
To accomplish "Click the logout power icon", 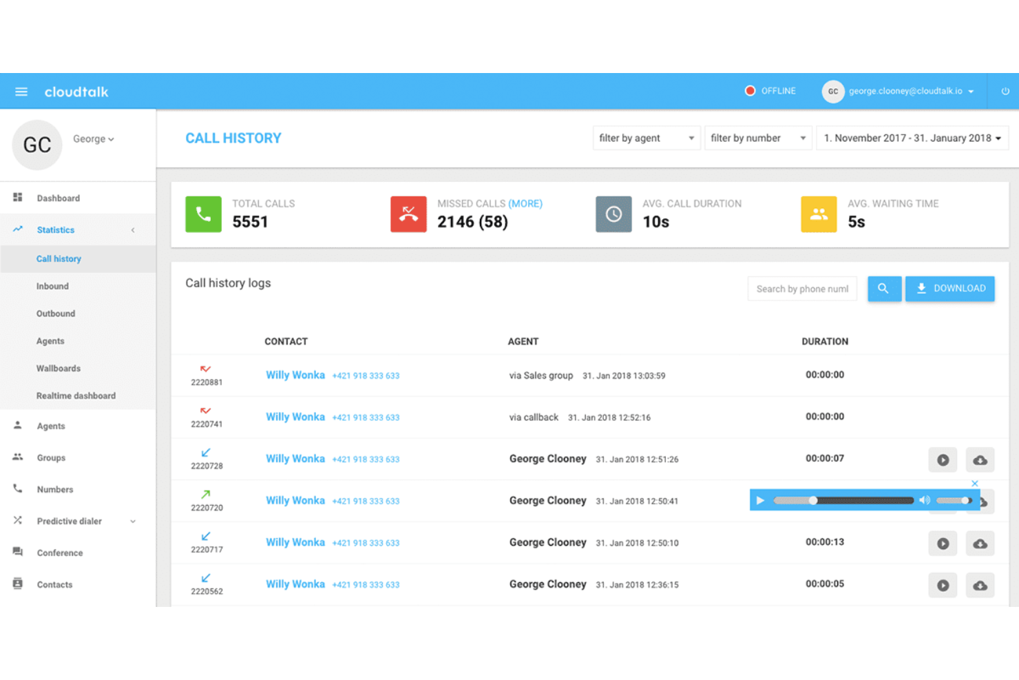I will coord(1005,90).
